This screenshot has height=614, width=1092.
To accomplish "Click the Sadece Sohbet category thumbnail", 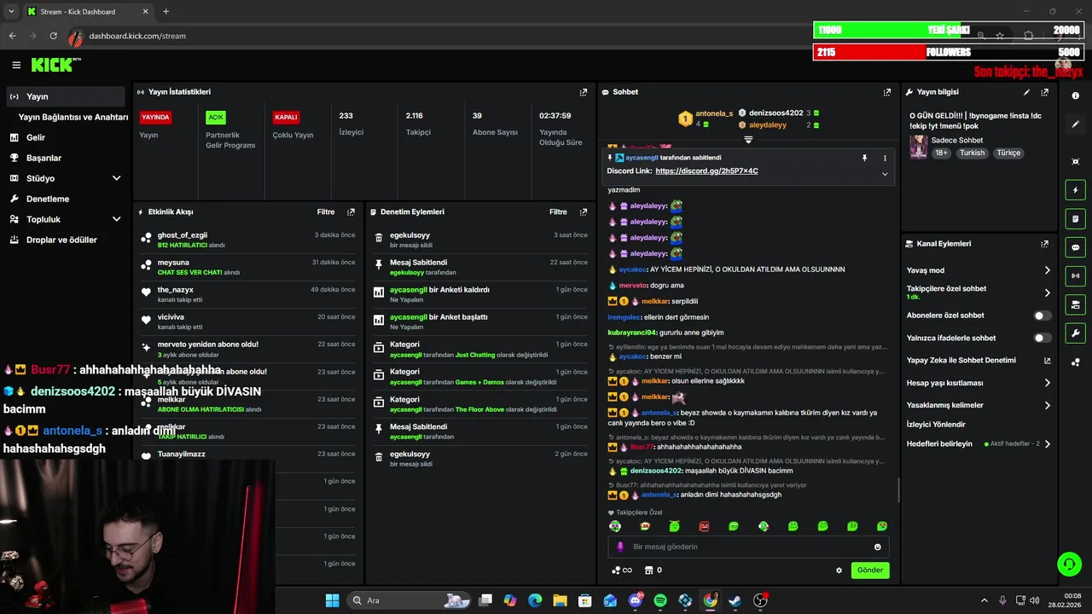I will click(x=919, y=147).
